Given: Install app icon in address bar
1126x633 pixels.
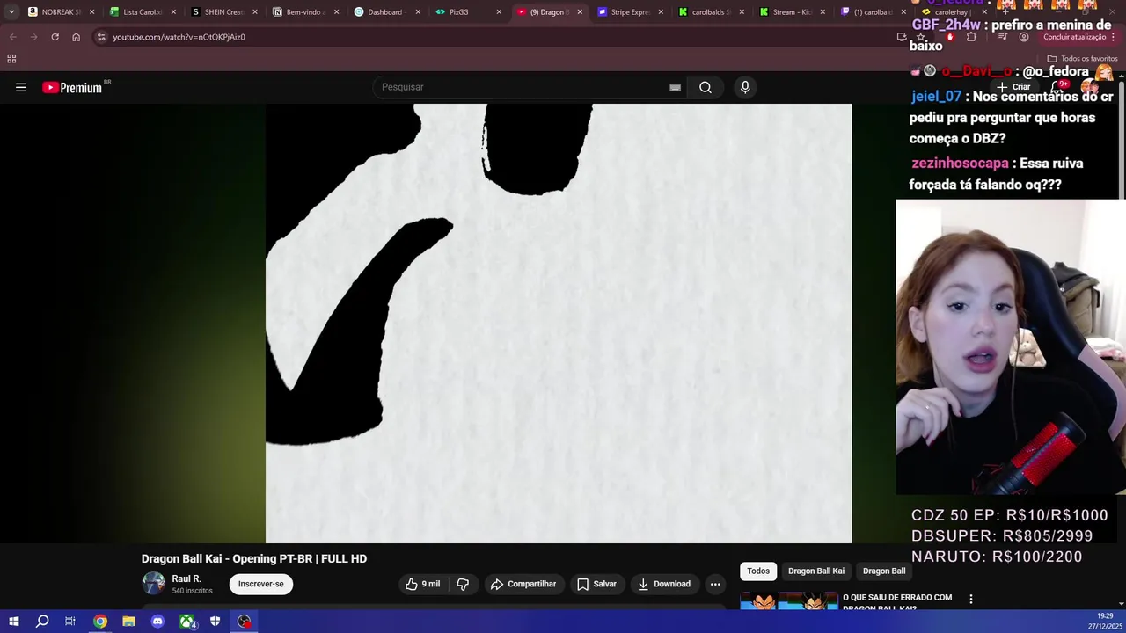Looking at the screenshot, I should [x=902, y=37].
